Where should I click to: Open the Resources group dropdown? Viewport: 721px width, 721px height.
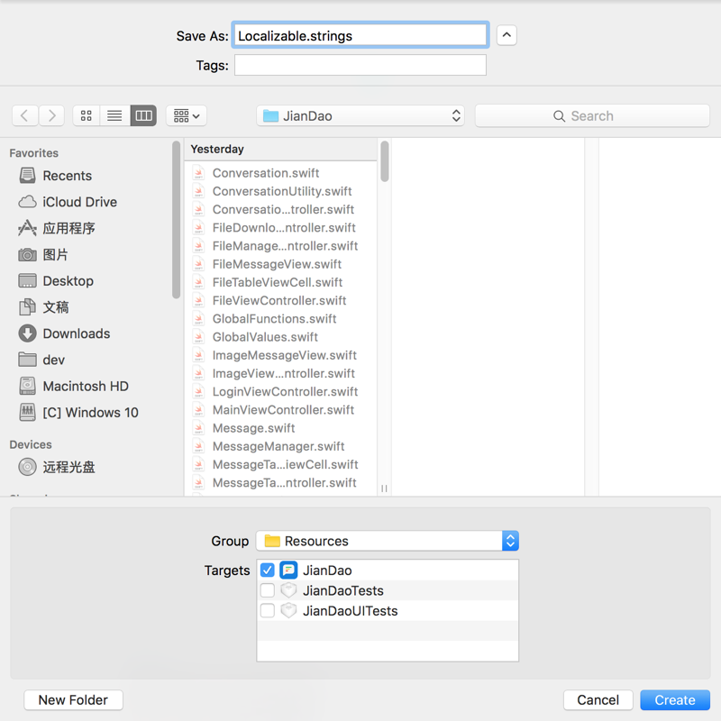pyautogui.click(x=388, y=541)
